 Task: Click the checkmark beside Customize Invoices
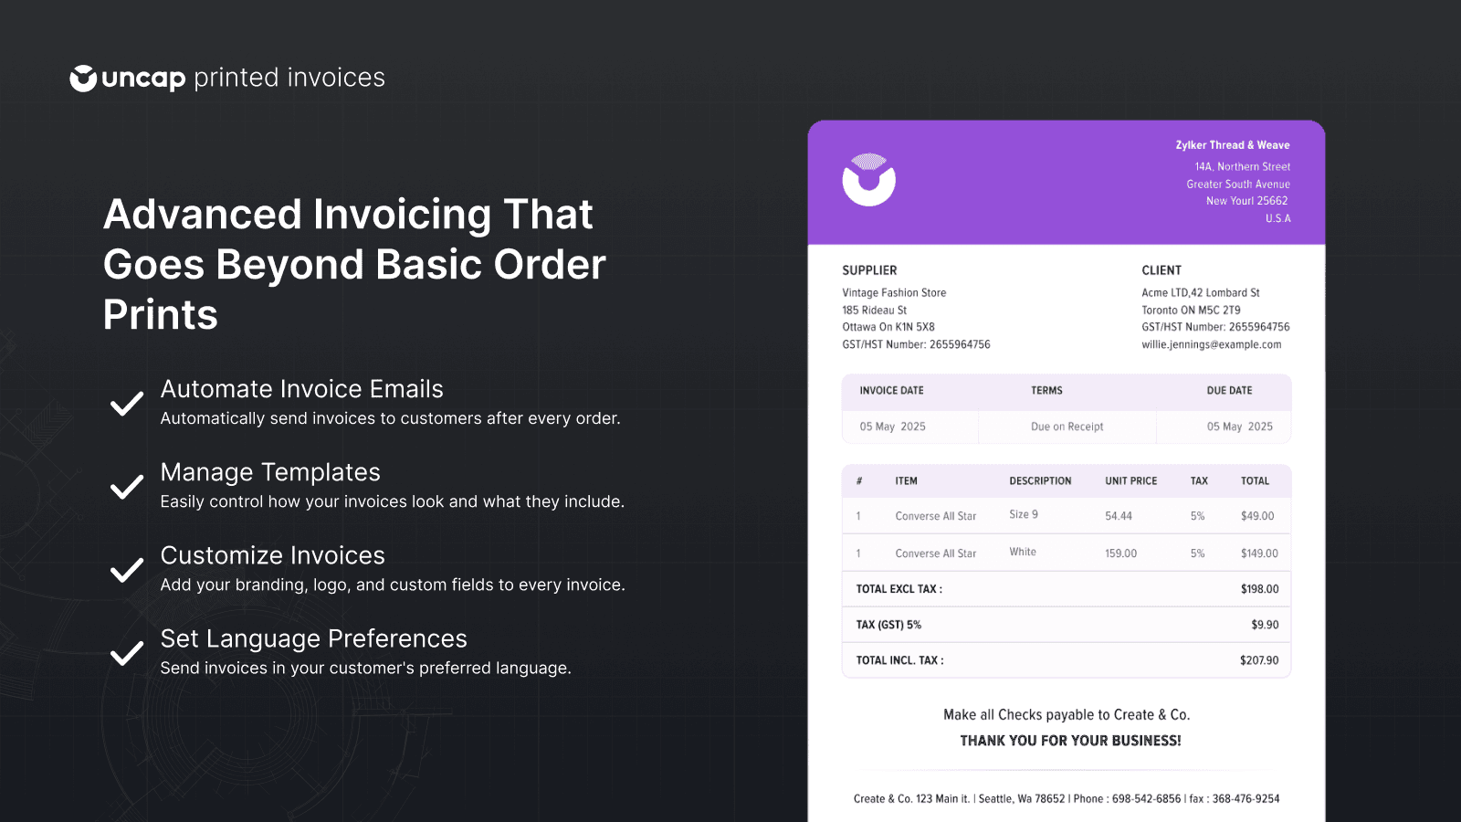[127, 570]
